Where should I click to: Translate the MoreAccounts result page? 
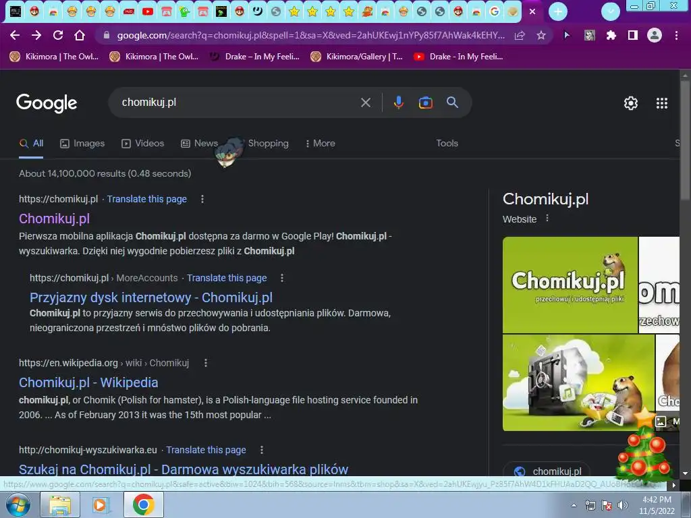[227, 278]
